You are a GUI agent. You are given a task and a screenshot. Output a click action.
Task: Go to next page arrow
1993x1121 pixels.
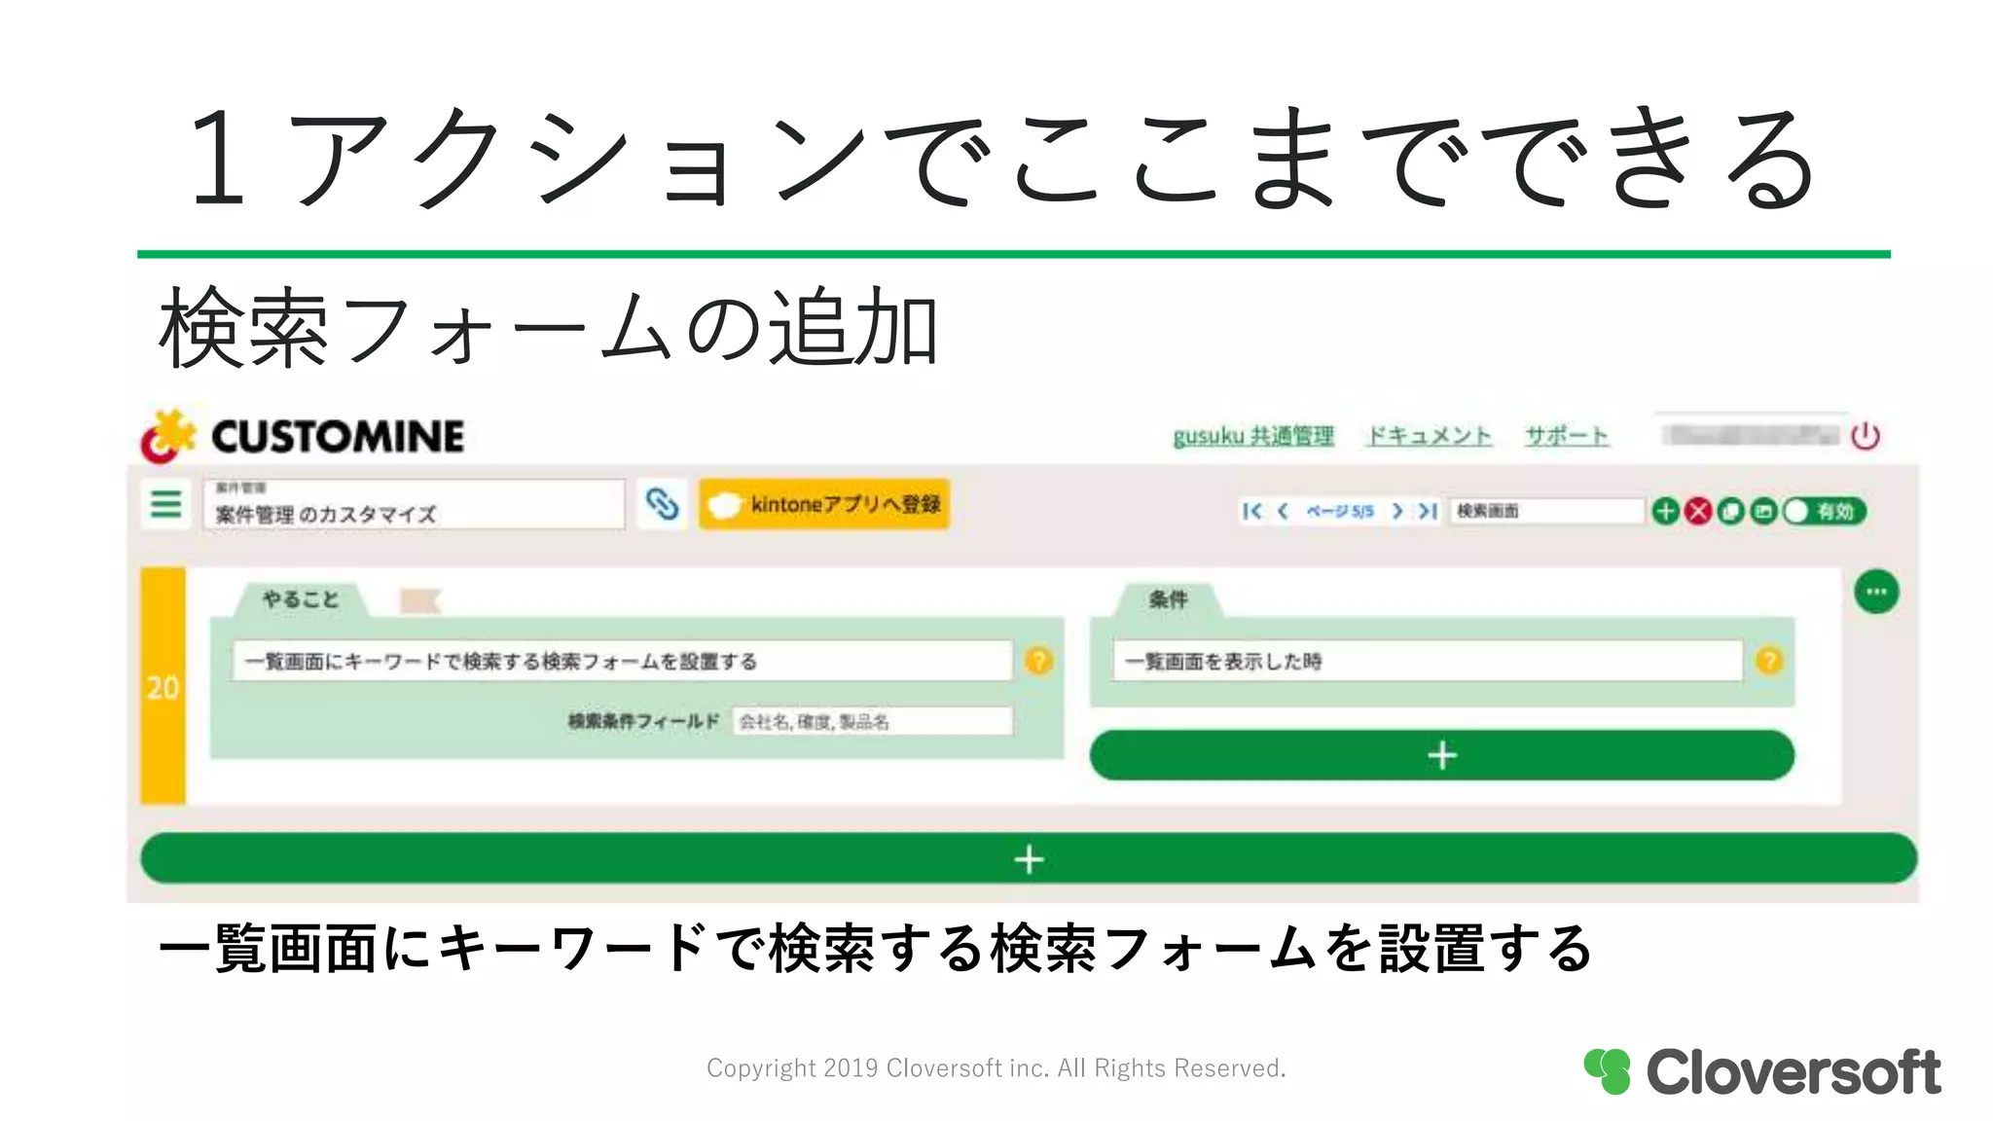tap(1397, 511)
